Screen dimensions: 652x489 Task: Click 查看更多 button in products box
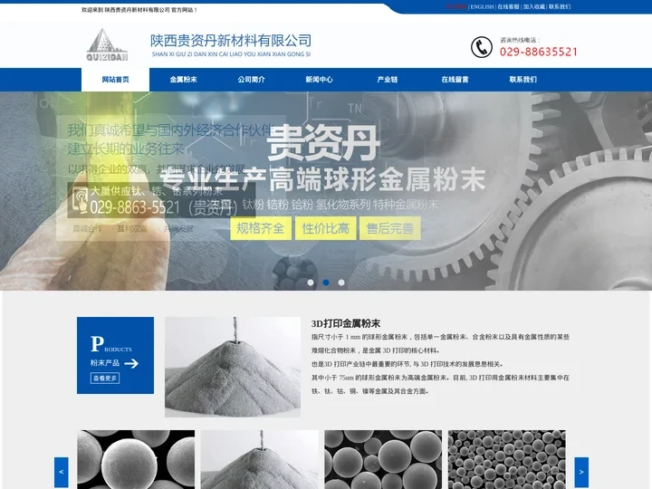(x=105, y=378)
